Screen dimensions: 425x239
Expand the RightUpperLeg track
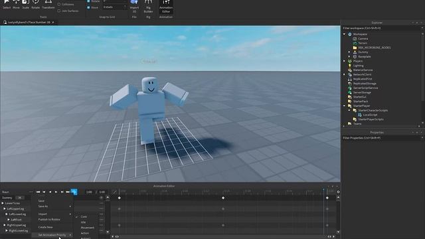coord(5,225)
